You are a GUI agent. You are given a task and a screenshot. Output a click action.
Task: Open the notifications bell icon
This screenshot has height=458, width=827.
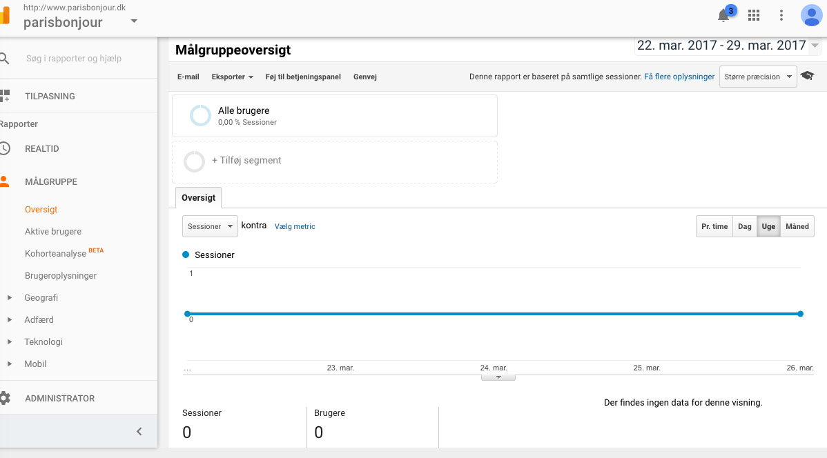[723, 15]
